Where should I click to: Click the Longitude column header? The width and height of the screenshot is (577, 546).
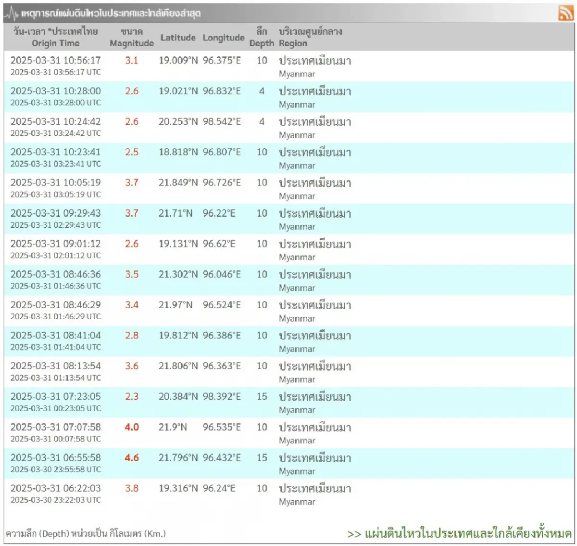(x=224, y=38)
